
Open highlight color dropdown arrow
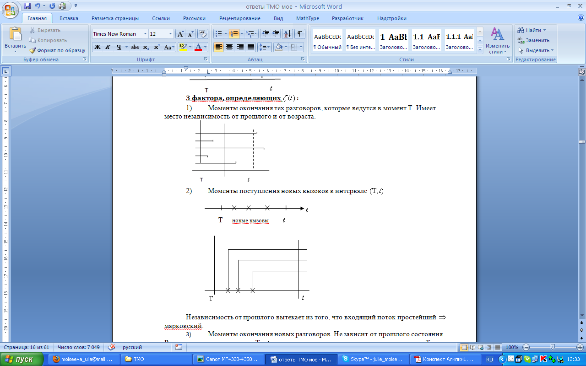190,47
